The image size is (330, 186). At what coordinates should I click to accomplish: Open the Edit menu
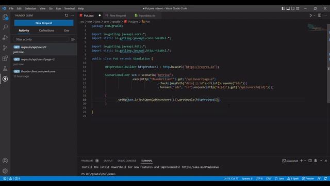(19, 8)
